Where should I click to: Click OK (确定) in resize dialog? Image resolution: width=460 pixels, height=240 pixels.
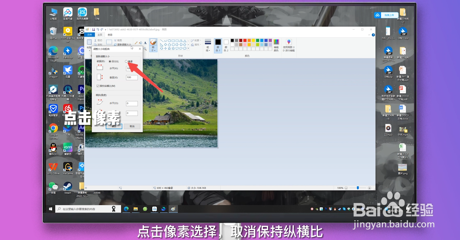(114, 126)
